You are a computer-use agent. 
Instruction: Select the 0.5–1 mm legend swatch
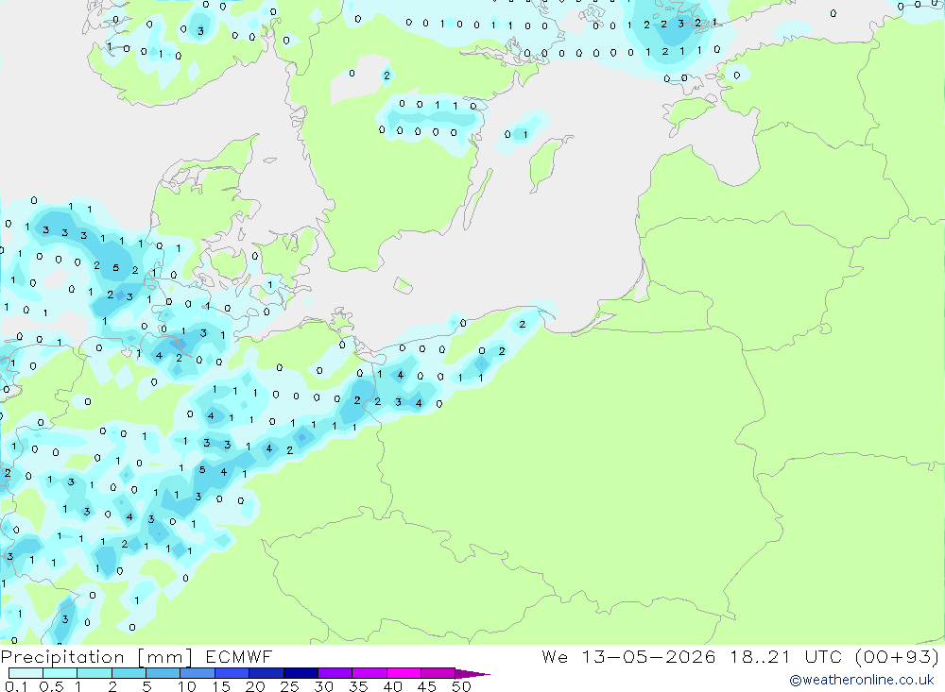[x=60, y=673]
